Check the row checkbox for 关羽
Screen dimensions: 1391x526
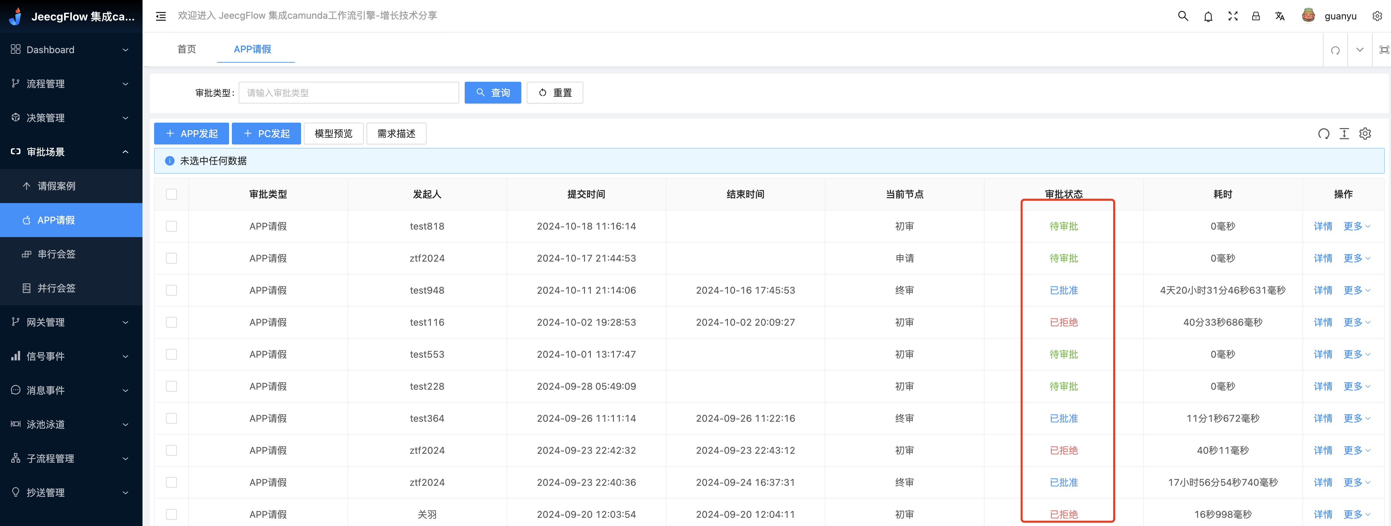pyautogui.click(x=171, y=514)
